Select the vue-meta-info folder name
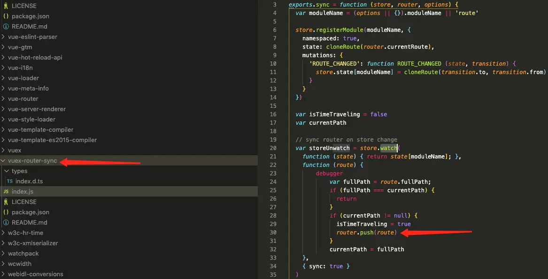The image size is (548, 279). [28, 88]
